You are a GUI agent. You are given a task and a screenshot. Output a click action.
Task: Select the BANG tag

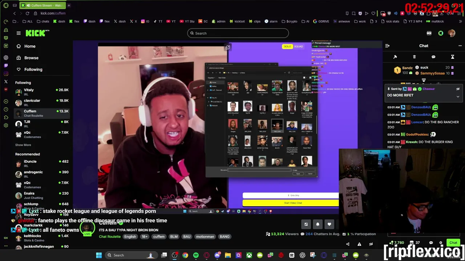[225, 237]
